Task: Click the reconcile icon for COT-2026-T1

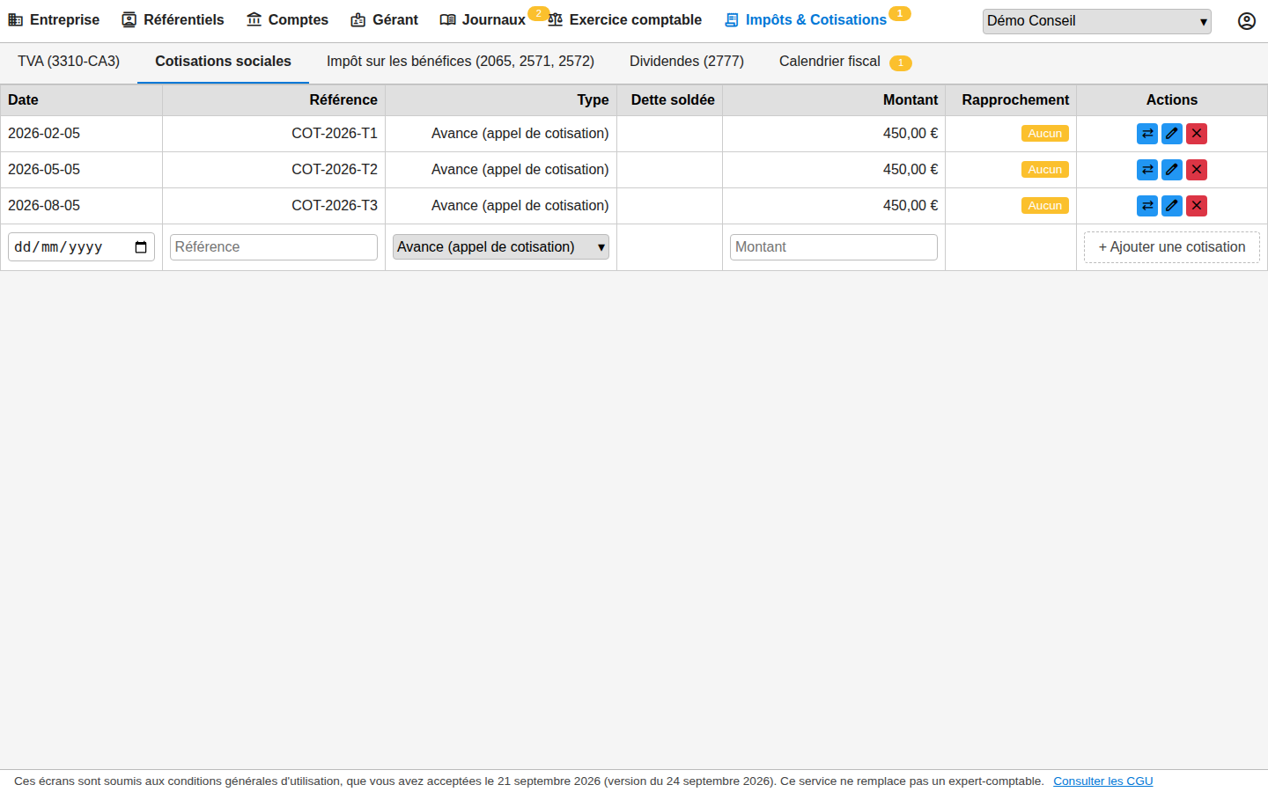Action: (1147, 134)
